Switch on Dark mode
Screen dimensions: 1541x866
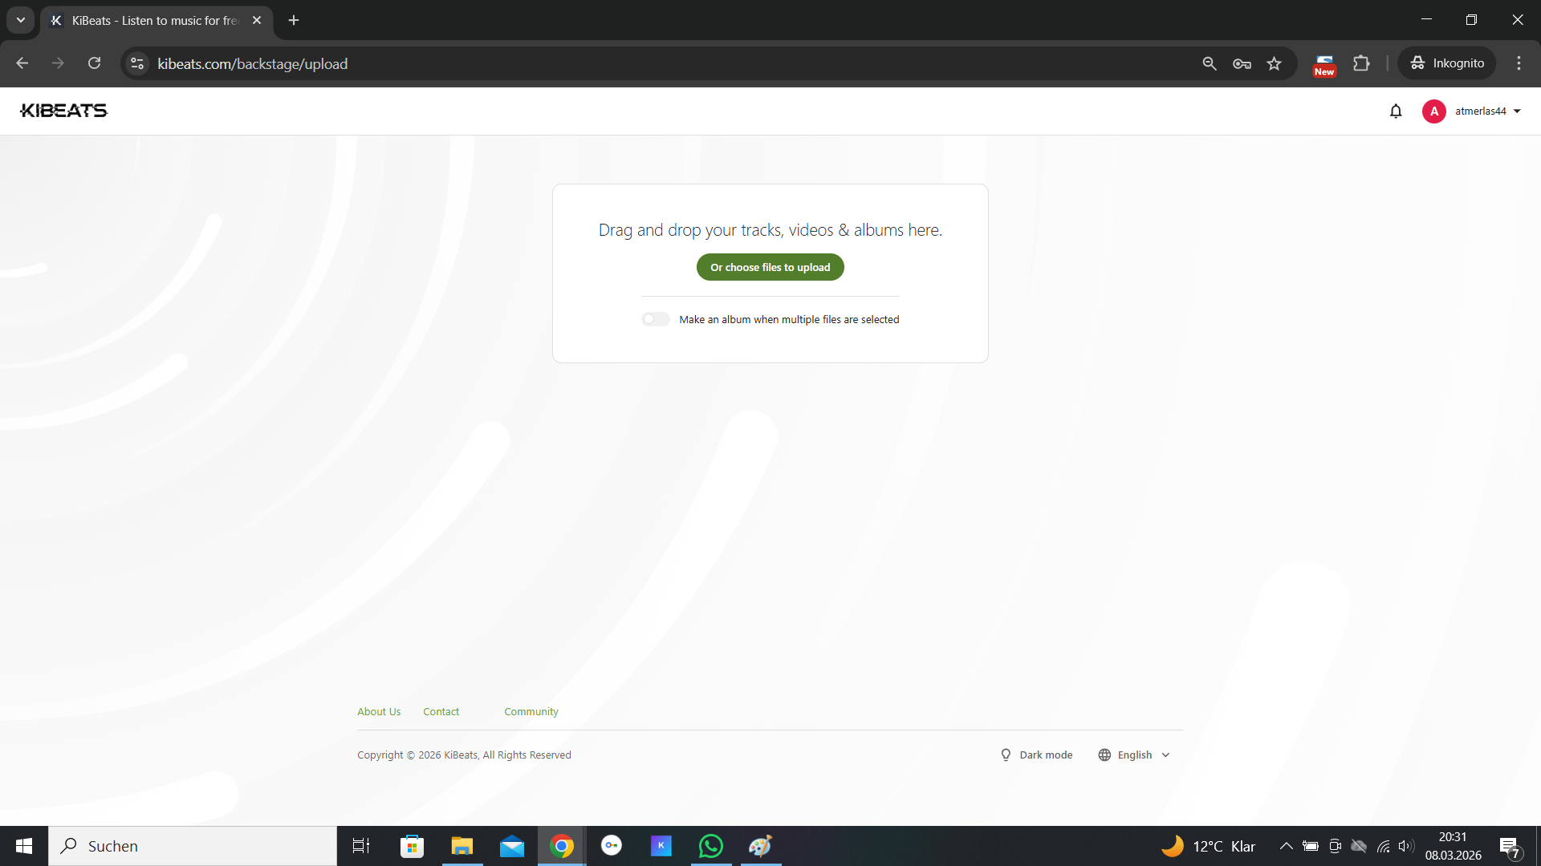click(1036, 755)
